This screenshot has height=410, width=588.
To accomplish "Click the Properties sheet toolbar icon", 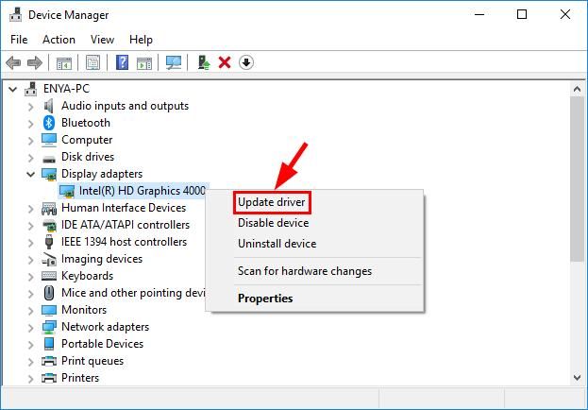I will 92,62.
